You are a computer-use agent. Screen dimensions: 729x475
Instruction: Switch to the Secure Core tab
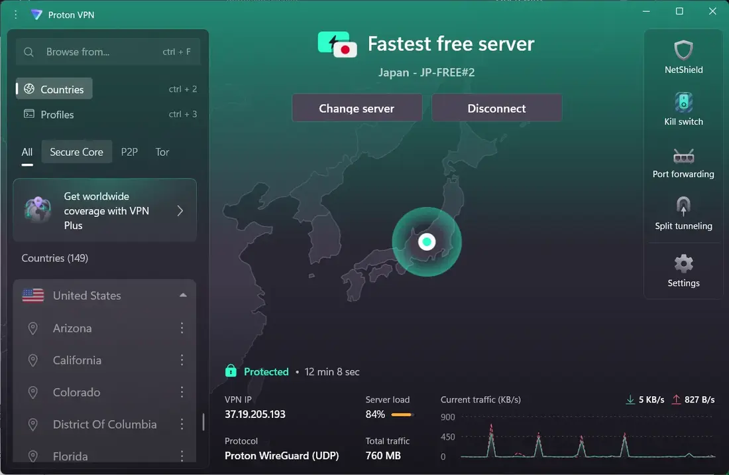pos(77,152)
